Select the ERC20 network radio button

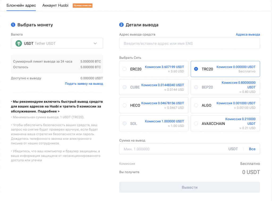124,69
